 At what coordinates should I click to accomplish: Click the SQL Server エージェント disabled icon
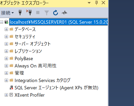[x=11, y=88]
